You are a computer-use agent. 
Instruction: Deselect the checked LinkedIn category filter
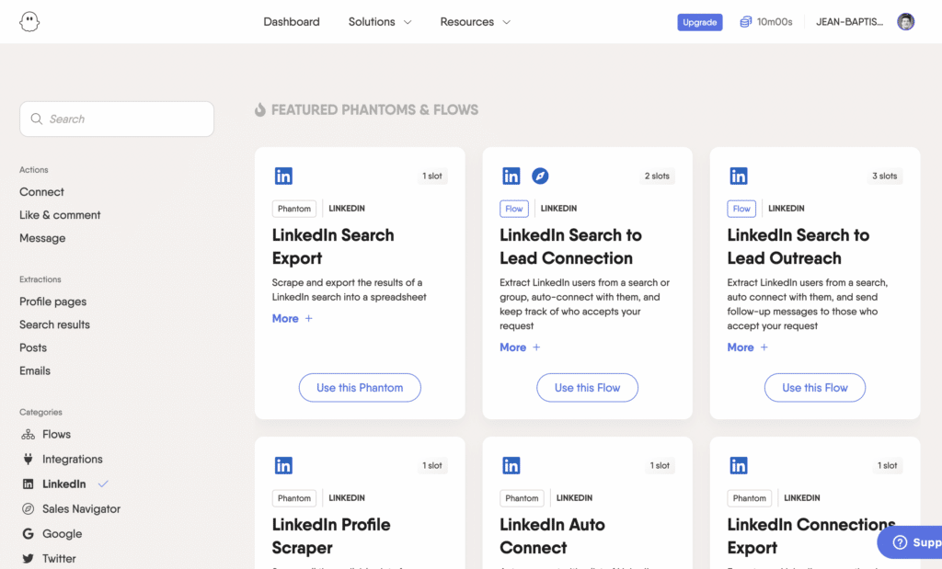[64, 484]
